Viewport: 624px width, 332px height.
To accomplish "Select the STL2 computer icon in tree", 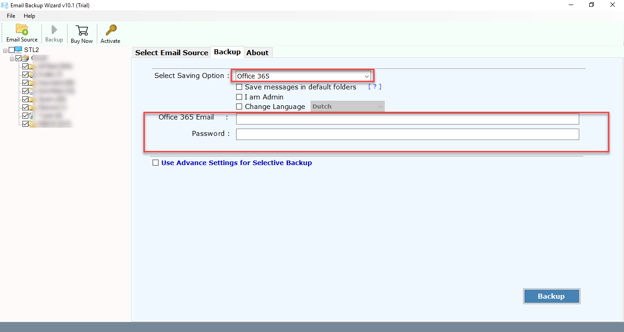I will (18, 50).
